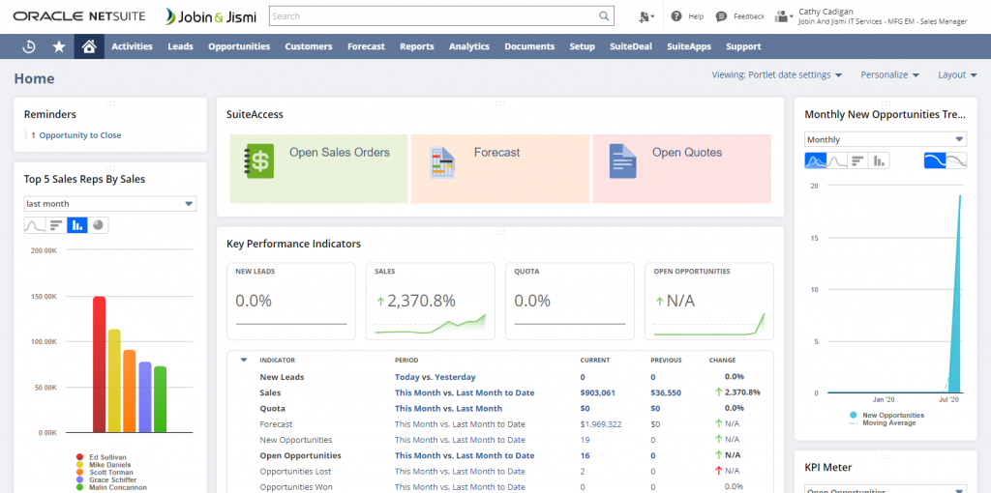The image size is (991, 493).
Task: Click the Jobin & Jismi company logo
Action: click(210, 16)
